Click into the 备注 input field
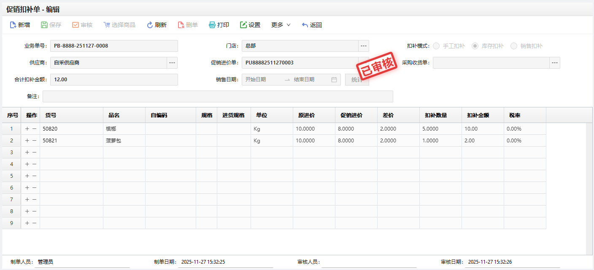 (x=218, y=96)
